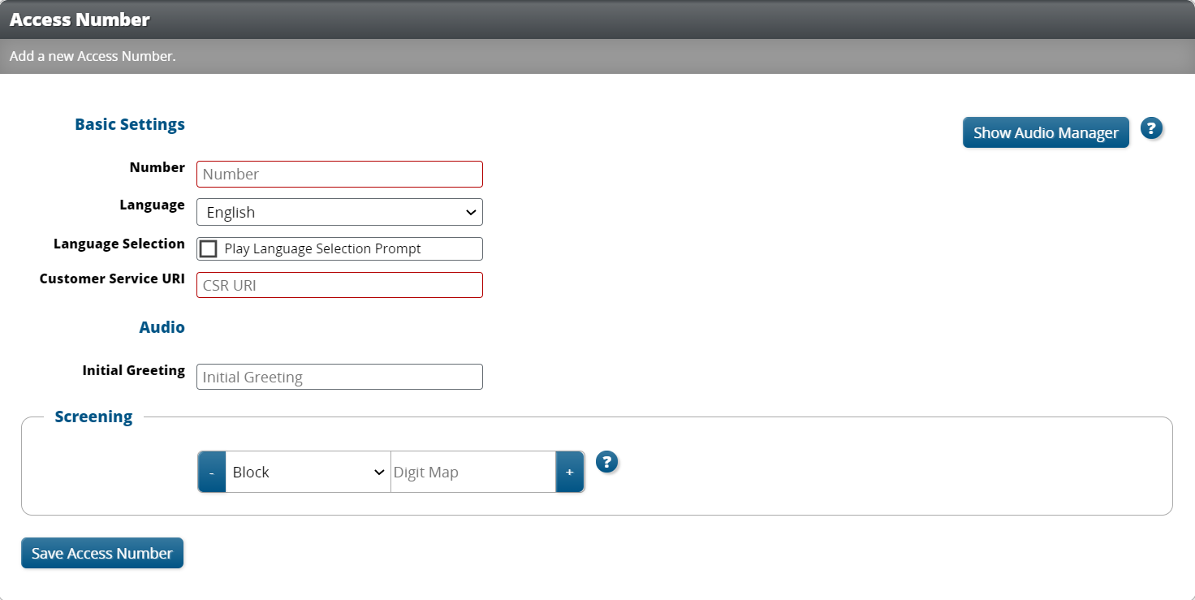Remove the screening rule with the minus button
The image size is (1195, 600).
212,472
